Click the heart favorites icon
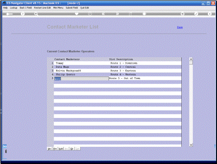217x164 pixels. (x=77, y=14)
